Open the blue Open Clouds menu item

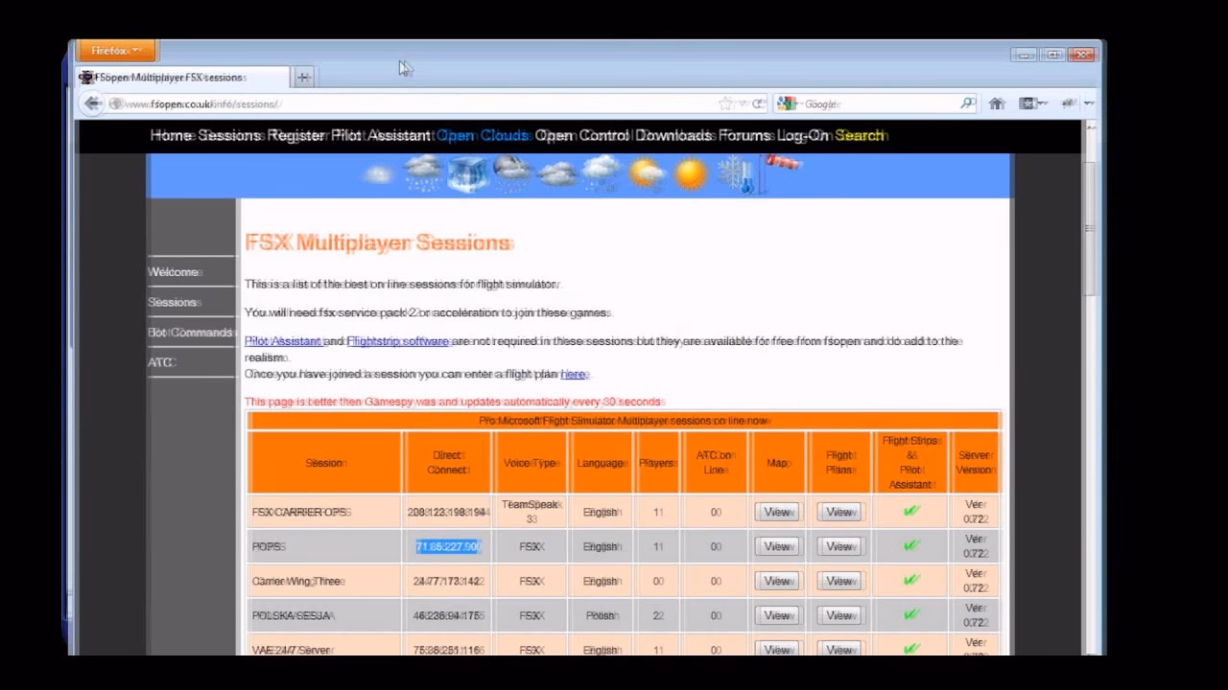tap(483, 135)
